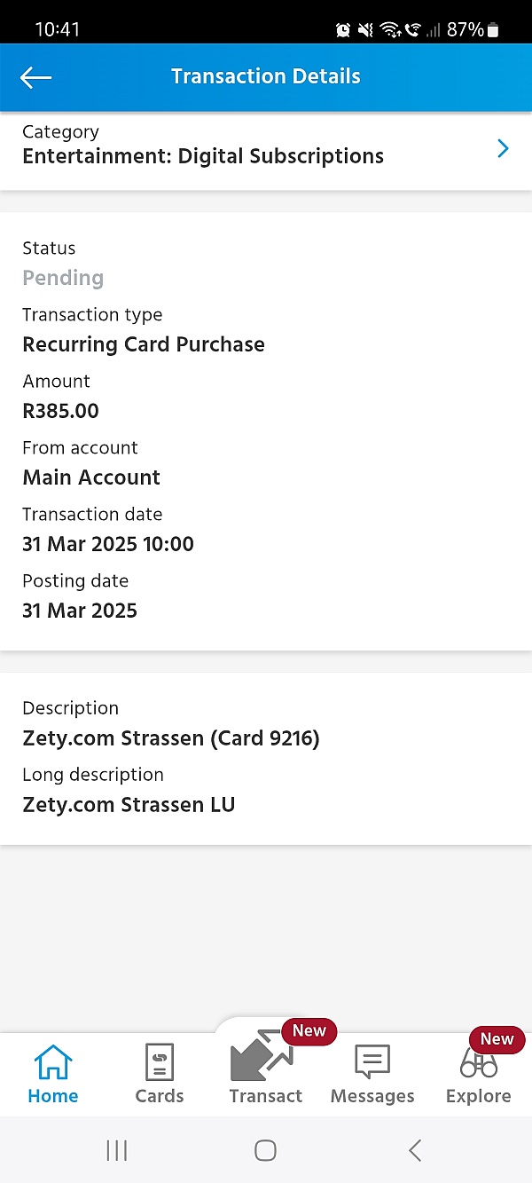Tap the Transact arrows icon
The width and height of the screenshot is (532, 1183).
click(260, 1058)
